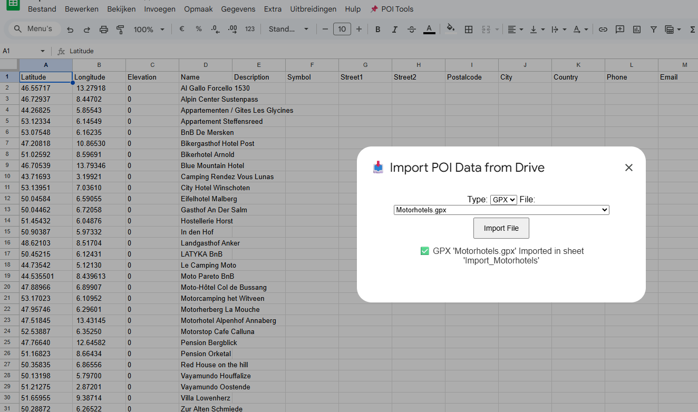The width and height of the screenshot is (698, 412).
Task: Select cell 'Vayamundo Oostende'
Action: point(206,387)
